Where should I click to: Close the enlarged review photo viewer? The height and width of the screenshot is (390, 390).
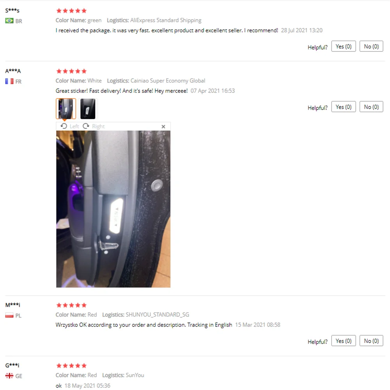163,127
